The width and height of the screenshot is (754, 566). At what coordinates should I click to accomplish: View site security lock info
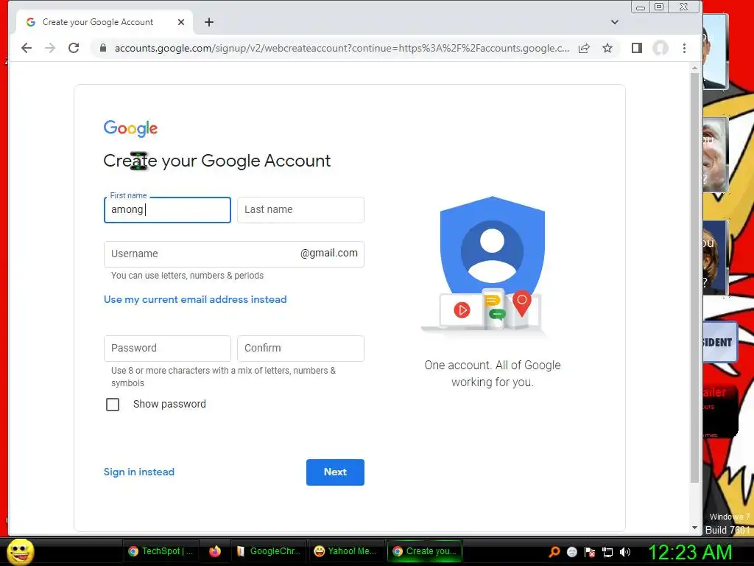coord(102,48)
